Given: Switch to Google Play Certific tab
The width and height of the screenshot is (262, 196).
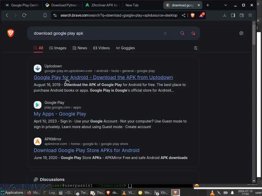Looking at the screenshot, I should point(22,5).
